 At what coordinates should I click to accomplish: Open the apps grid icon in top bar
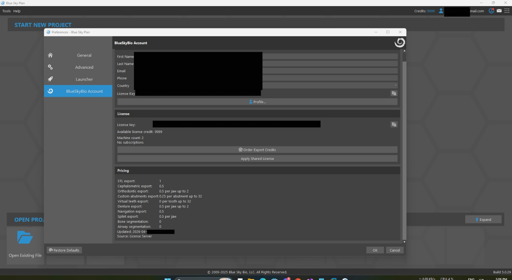click(507, 11)
